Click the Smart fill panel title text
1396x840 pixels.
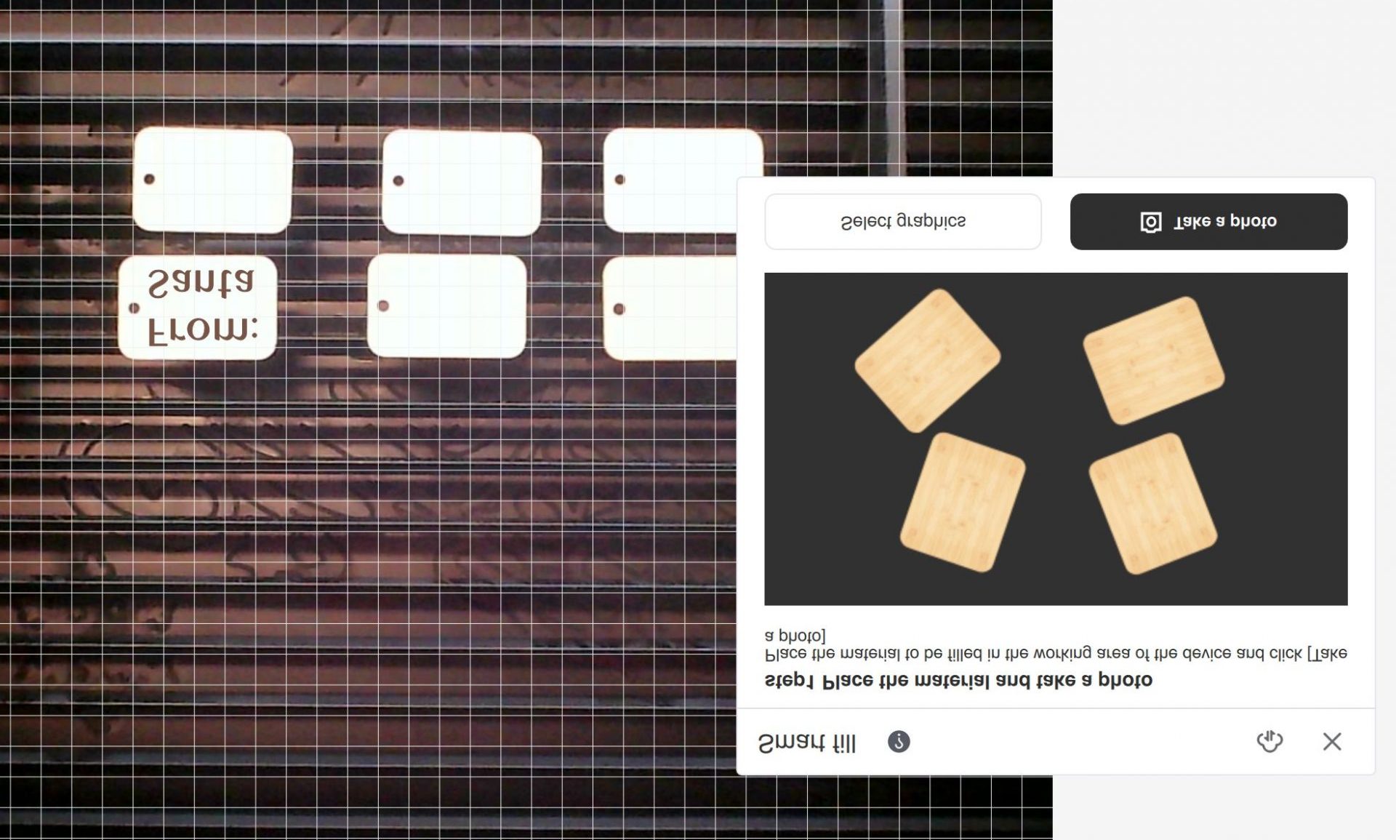pos(807,743)
